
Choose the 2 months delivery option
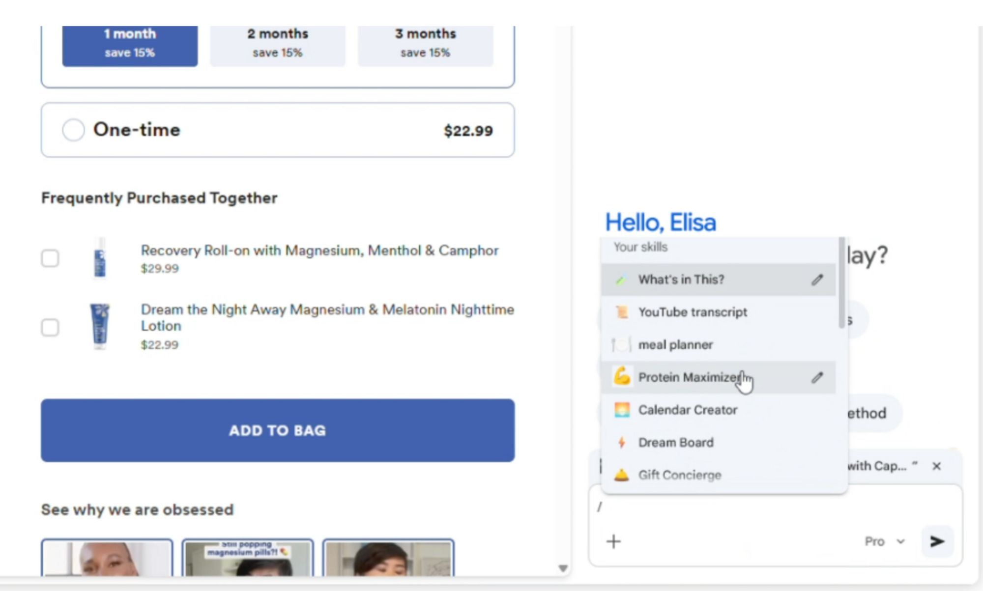click(x=277, y=43)
